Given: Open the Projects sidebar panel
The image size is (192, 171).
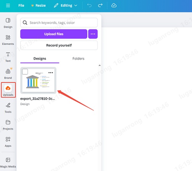Looking at the screenshot, I should (8, 125).
